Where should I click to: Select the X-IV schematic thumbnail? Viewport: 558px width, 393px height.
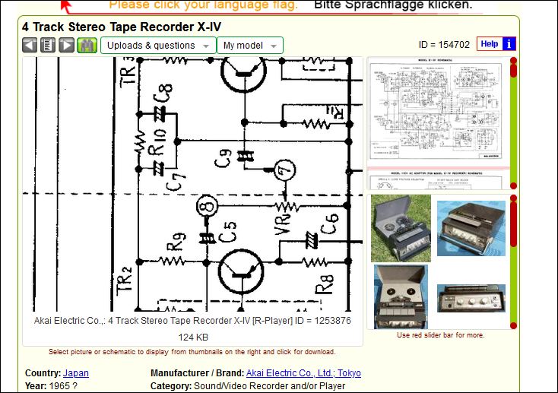(x=437, y=110)
